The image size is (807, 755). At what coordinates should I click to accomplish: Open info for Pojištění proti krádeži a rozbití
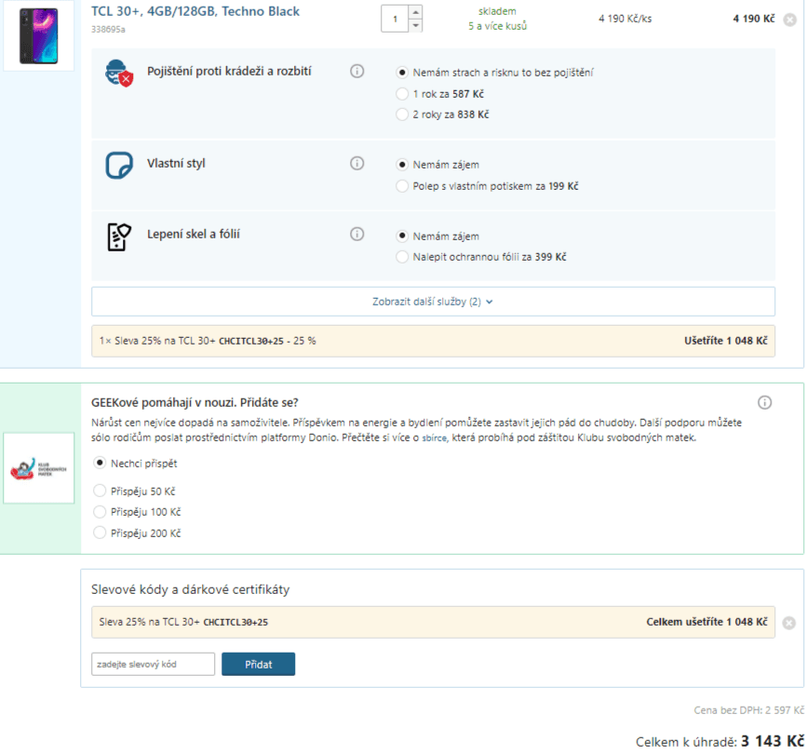pyautogui.click(x=356, y=71)
